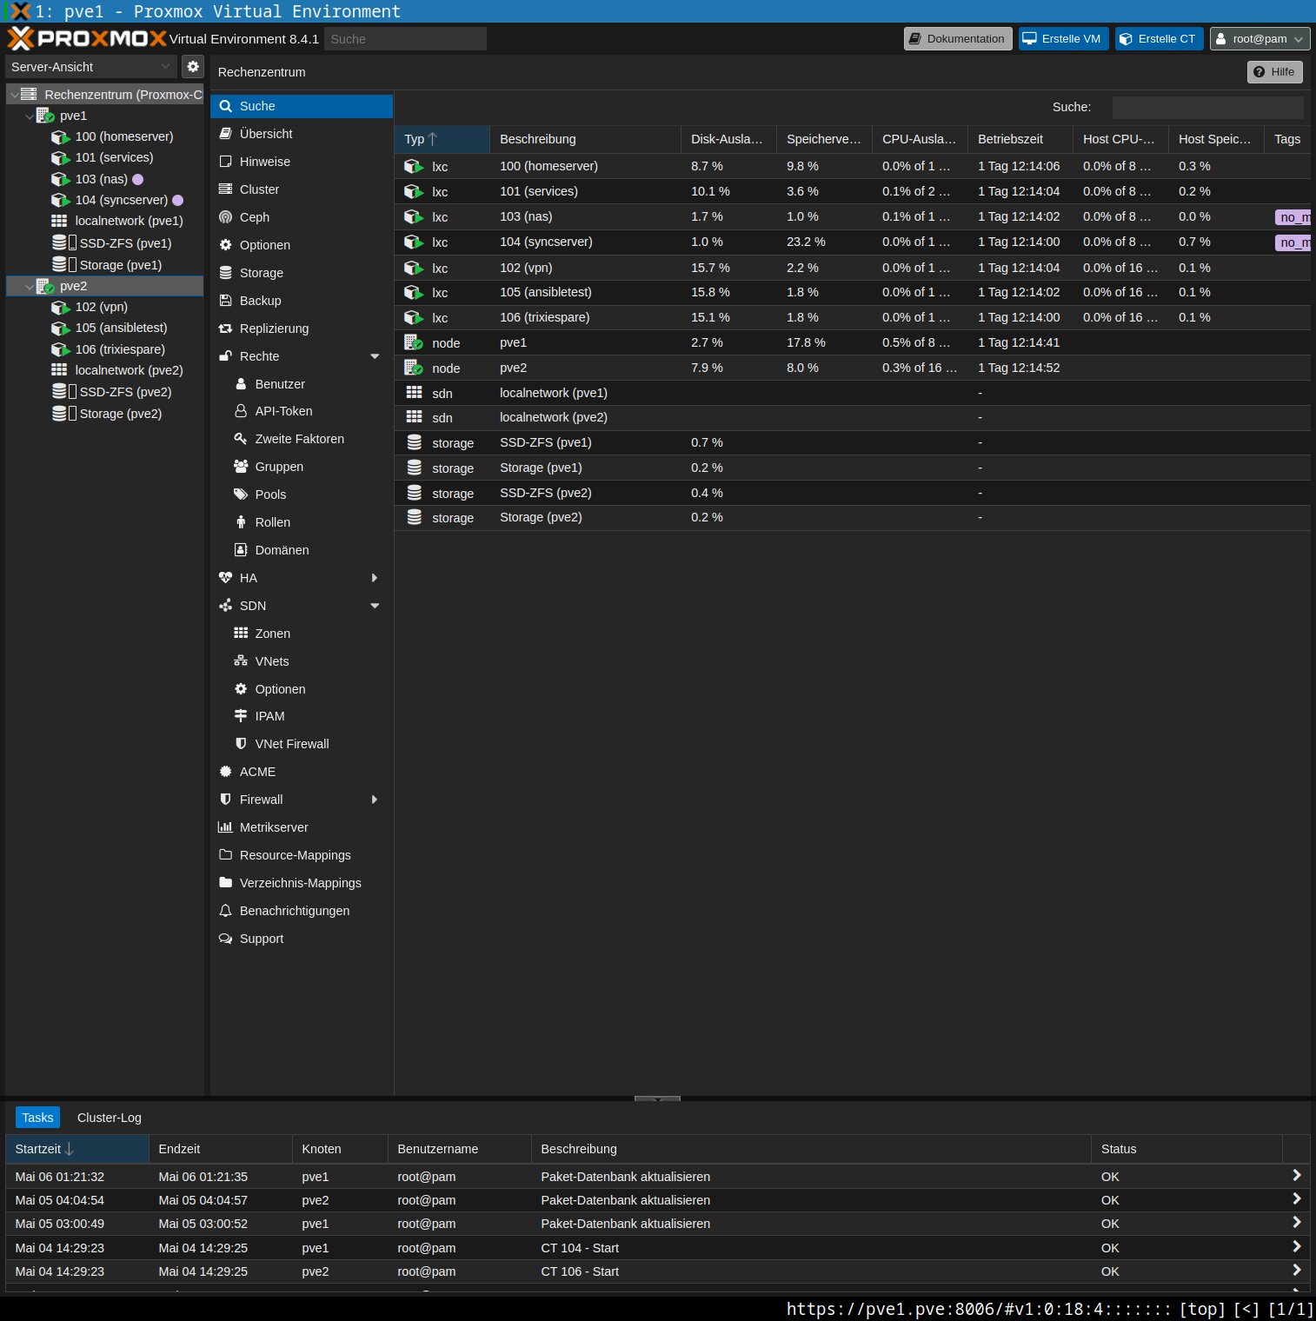Click the Replizierung retweet icon
Screen dimensions: 1316x1321
coord(225,329)
